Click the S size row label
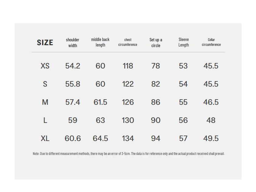Screen dimensions: 256x192 pyautogui.click(x=45, y=84)
